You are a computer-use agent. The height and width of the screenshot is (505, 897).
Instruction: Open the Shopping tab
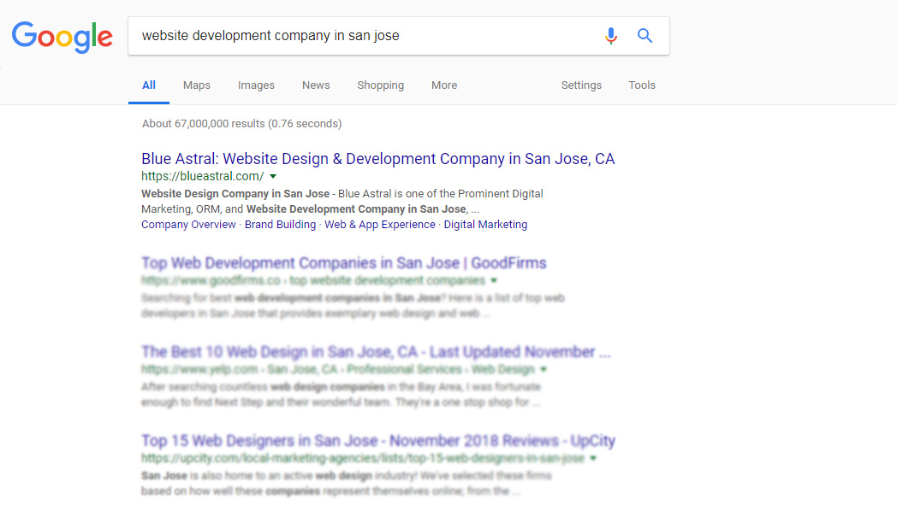pos(380,85)
